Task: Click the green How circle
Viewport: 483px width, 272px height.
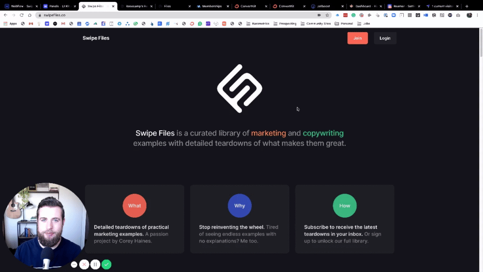Action: click(x=345, y=206)
